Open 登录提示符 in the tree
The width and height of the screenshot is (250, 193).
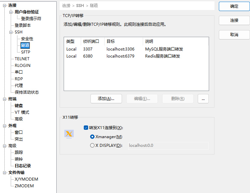coord(31,19)
